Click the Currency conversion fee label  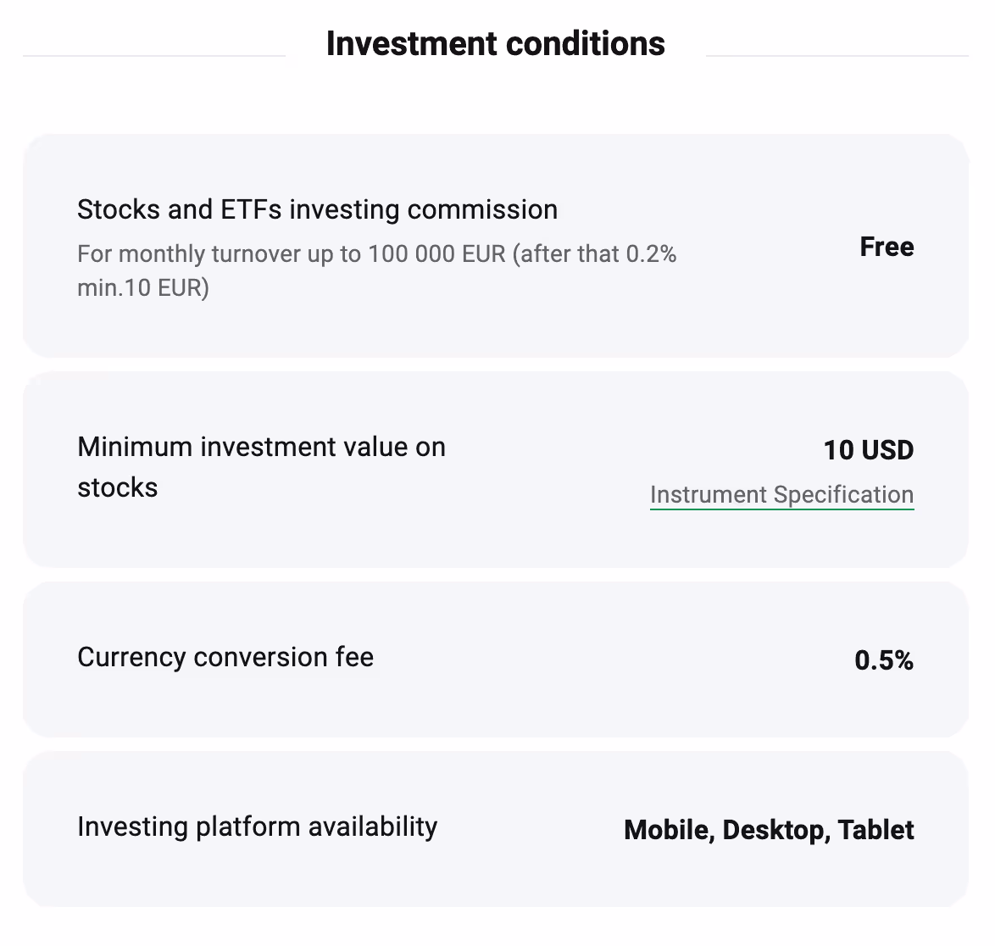click(x=225, y=657)
